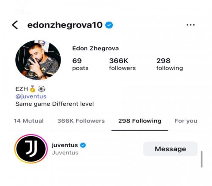Click the edonzhegrova10 username header
Image resolution: width=212 pixels, height=186 pixels.
65,25
